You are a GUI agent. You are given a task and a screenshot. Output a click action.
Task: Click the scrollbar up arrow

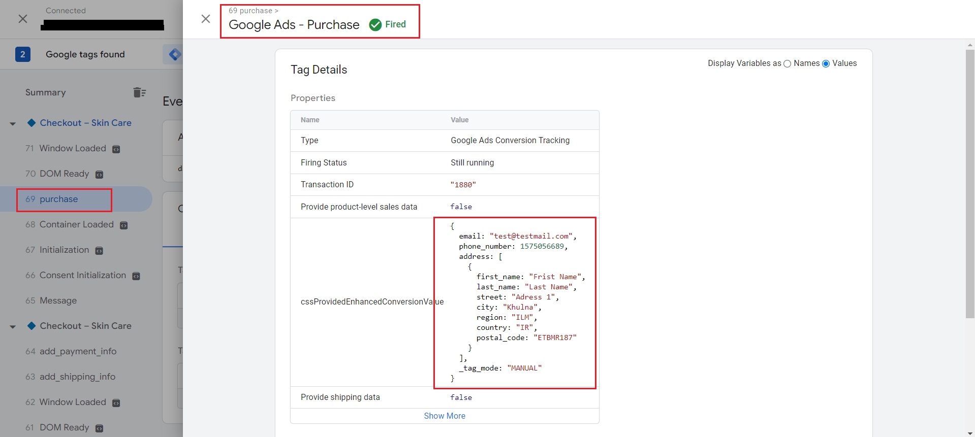(x=970, y=45)
